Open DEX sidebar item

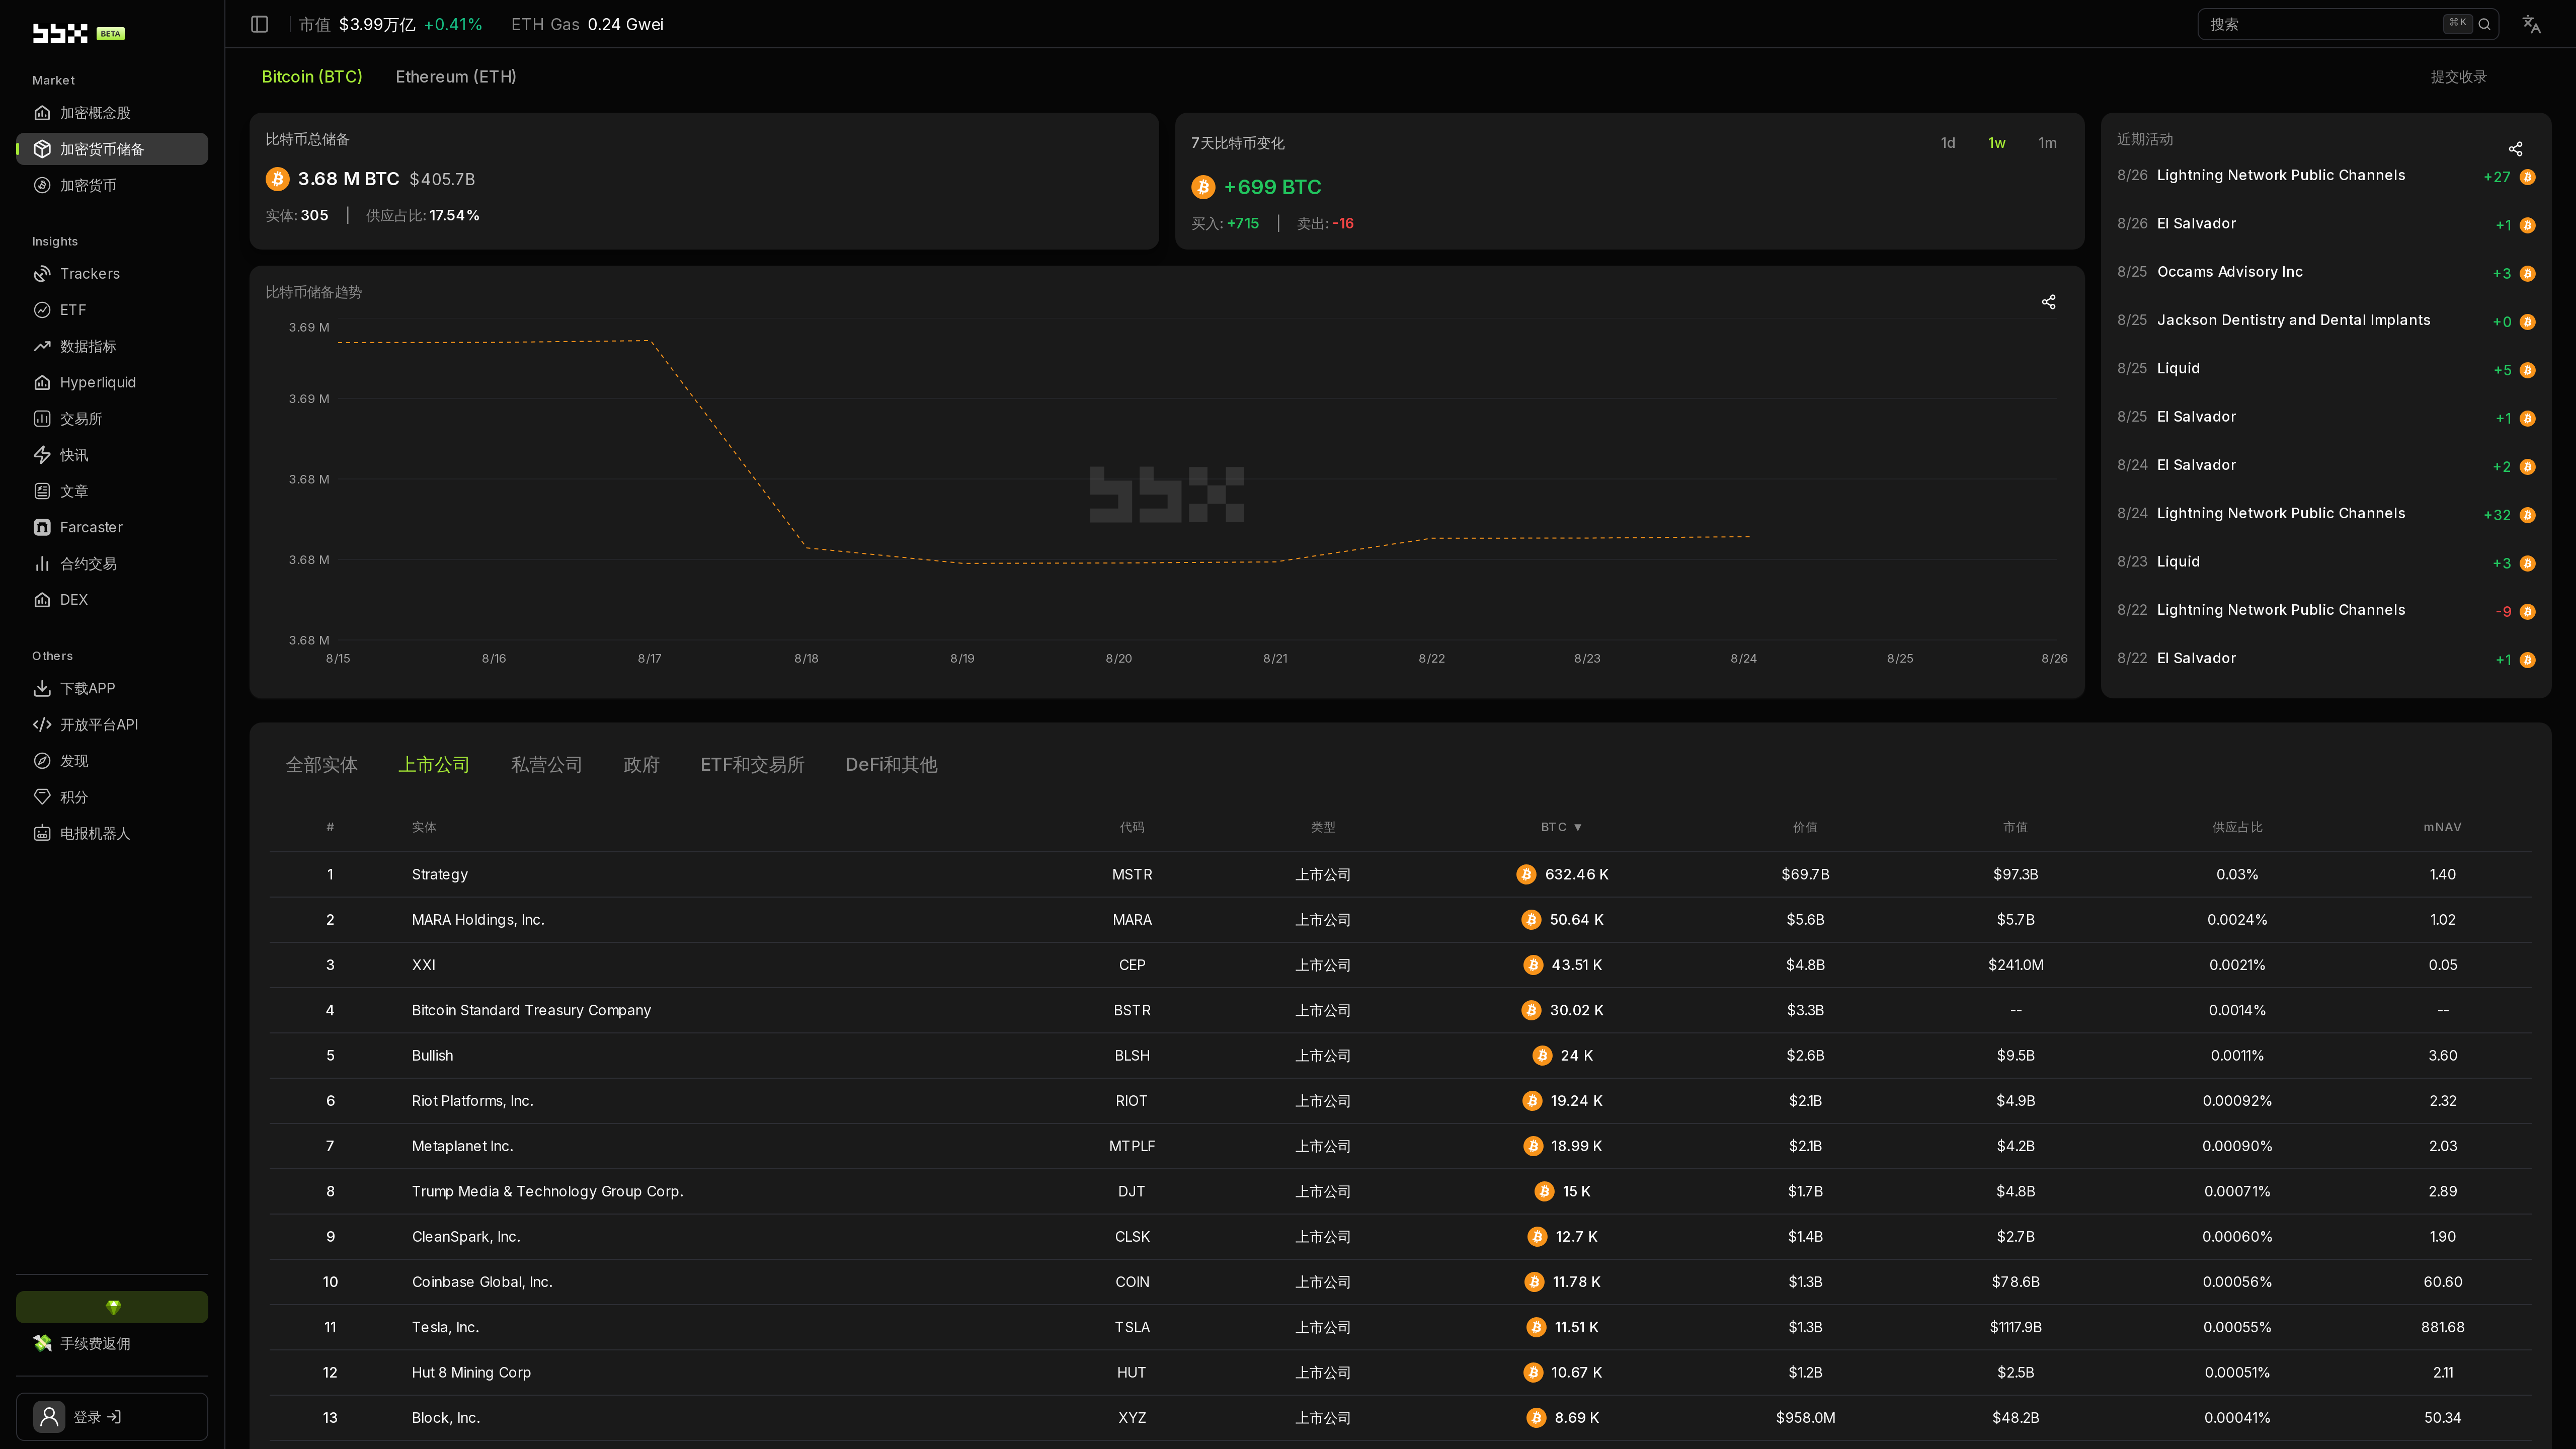[112, 600]
